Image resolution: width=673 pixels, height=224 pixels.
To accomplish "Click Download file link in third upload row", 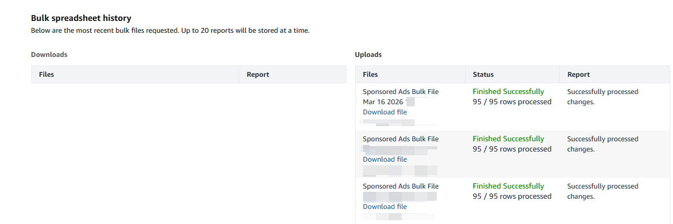I will (385, 207).
